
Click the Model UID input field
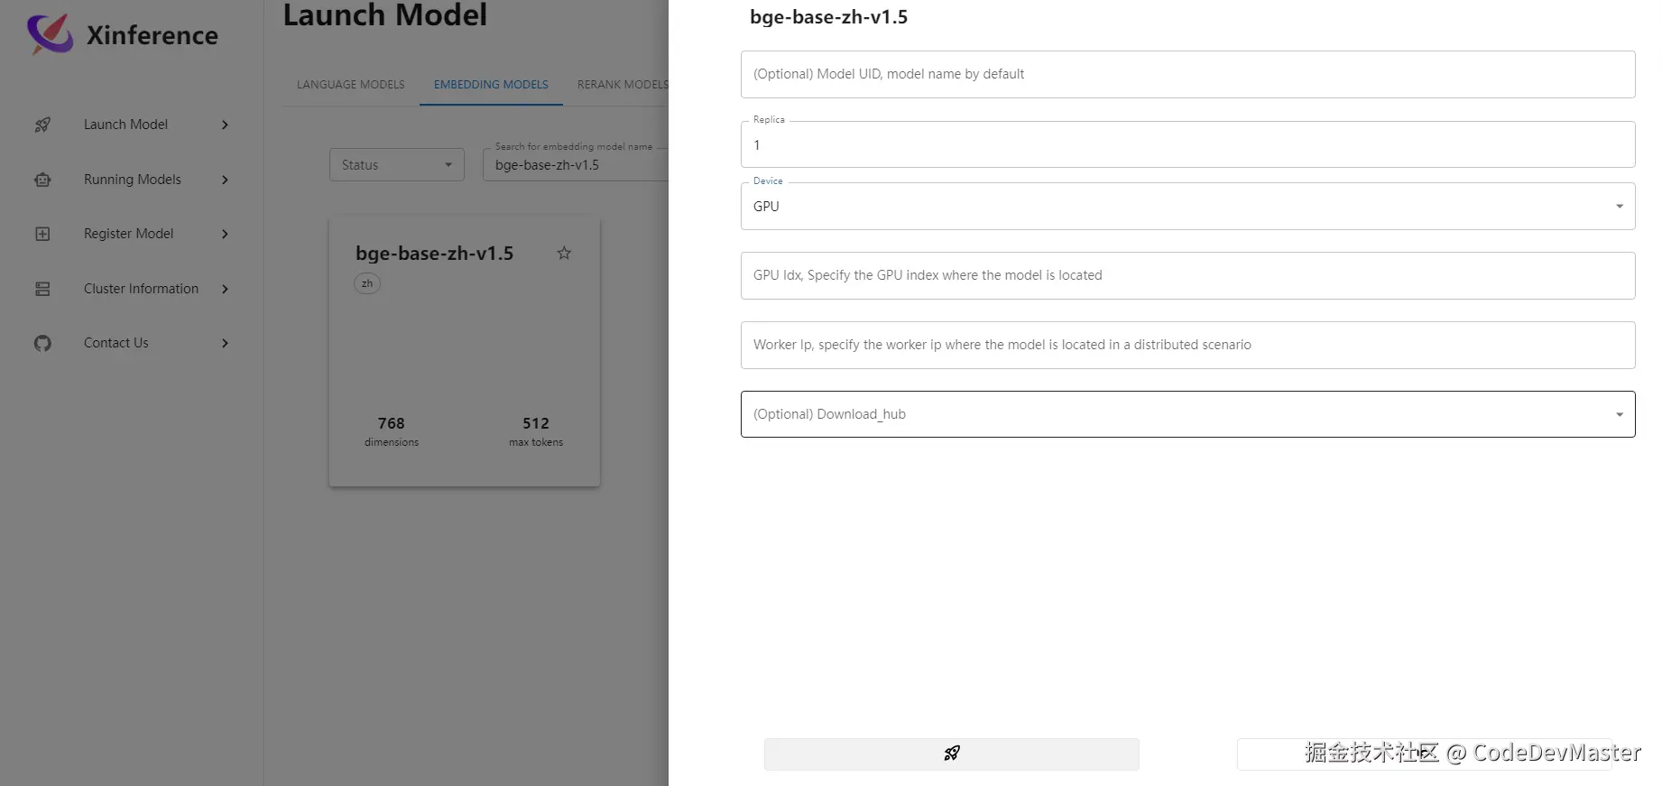click(x=1187, y=74)
